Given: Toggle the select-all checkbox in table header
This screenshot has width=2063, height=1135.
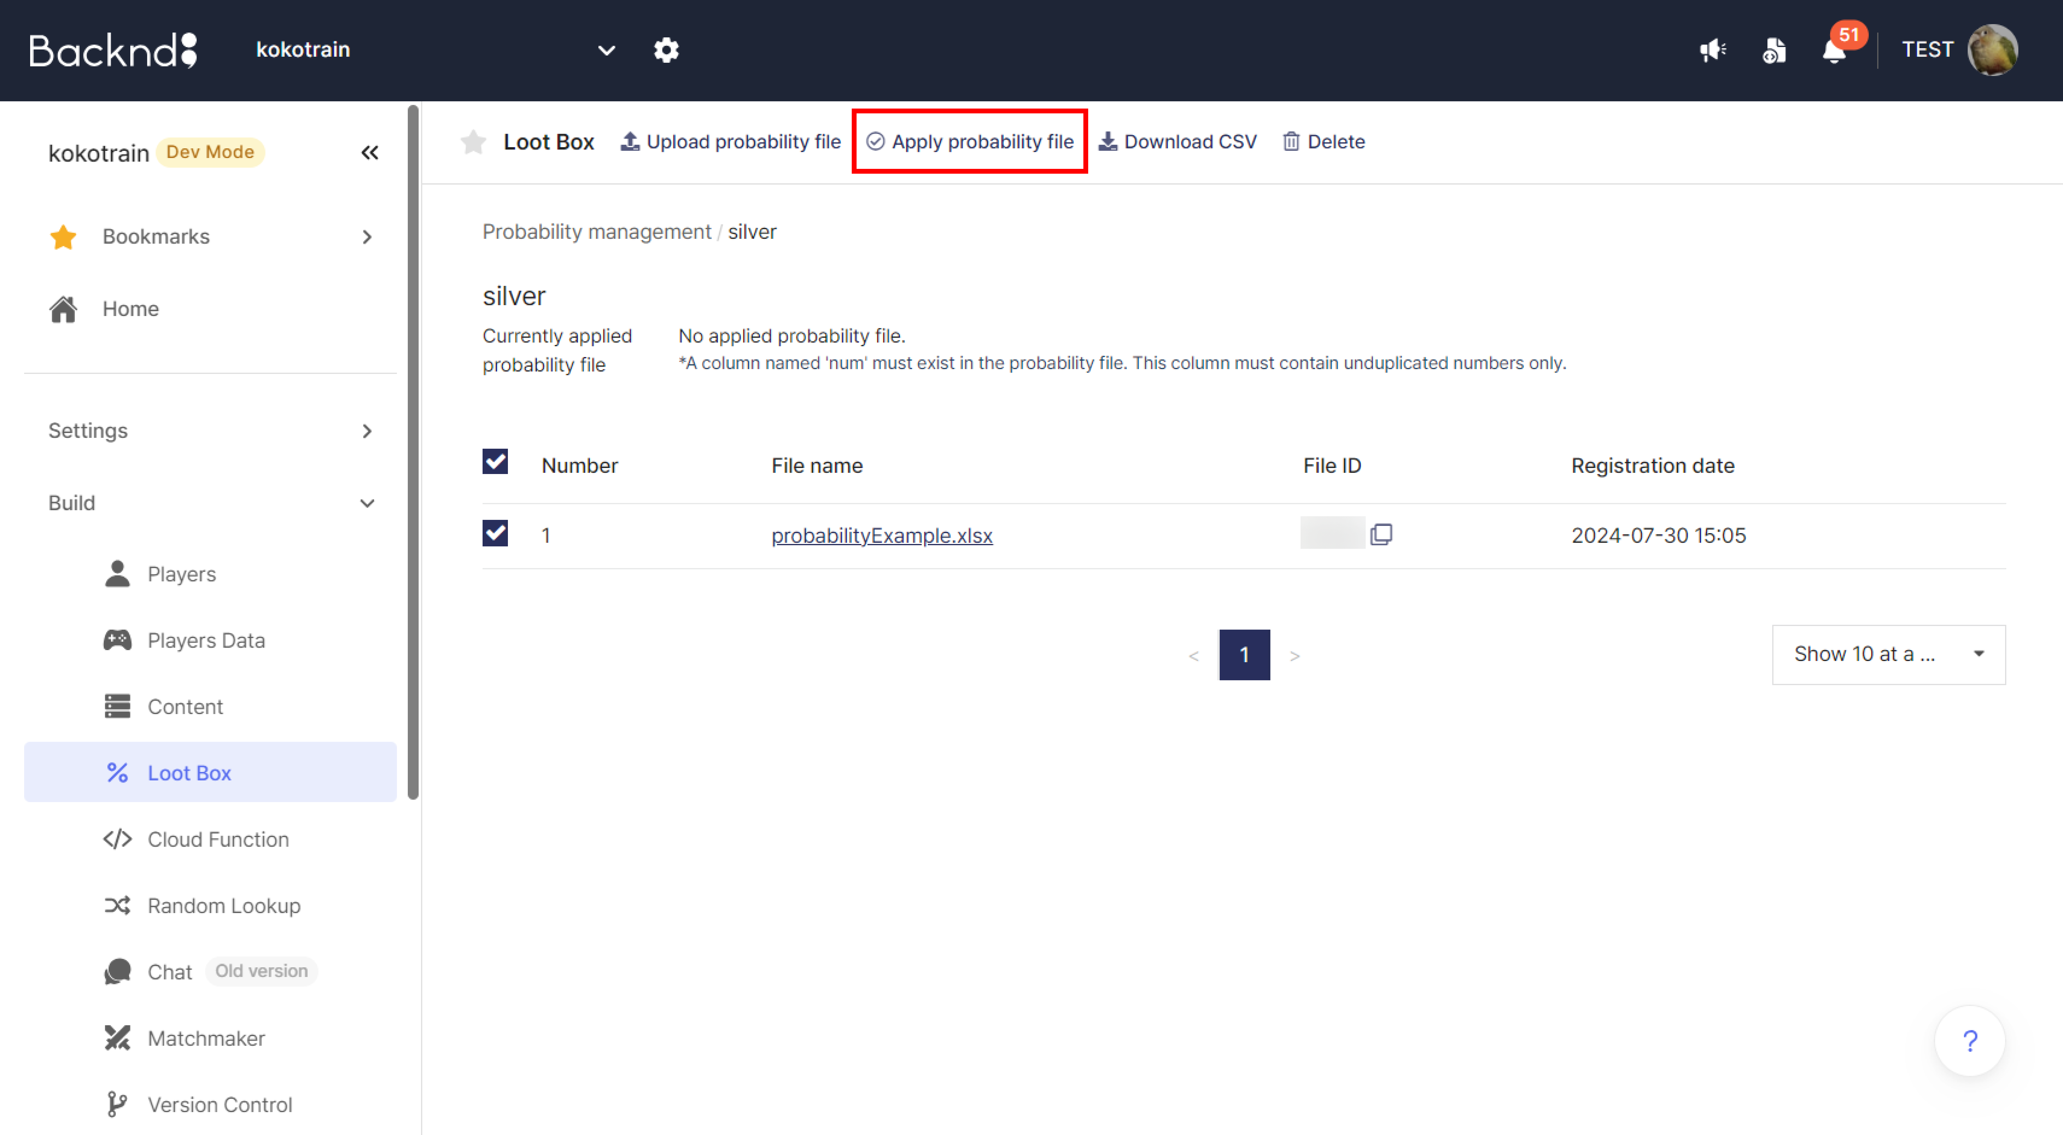Looking at the screenshot, I should (495, 462).
